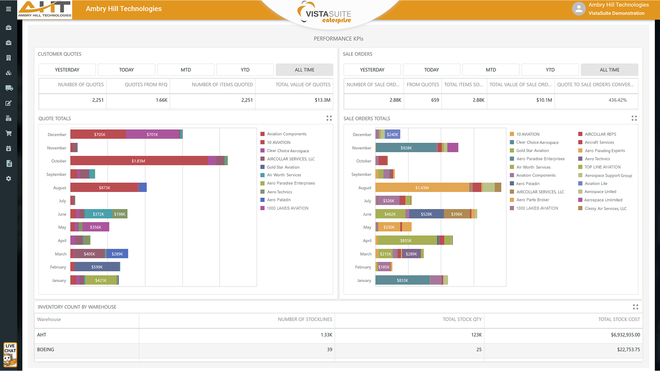Viewport: 660px width, 371px height.
Task: Select YTD tab under Customer Quotes
Action: pyautogui.click(x=245, y=70)
